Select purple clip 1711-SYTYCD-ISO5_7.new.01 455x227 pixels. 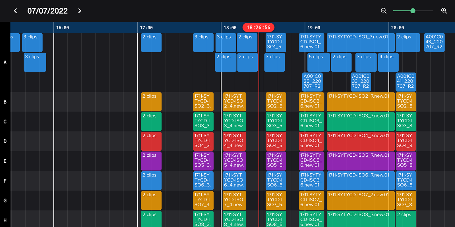pyautogui.click(x=360, y=161)
